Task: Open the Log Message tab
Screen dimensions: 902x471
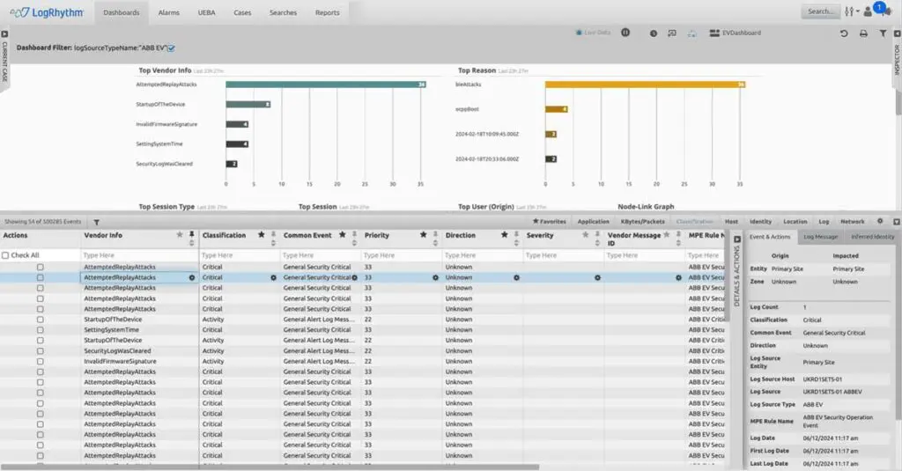Action: (x=820, y=237)
